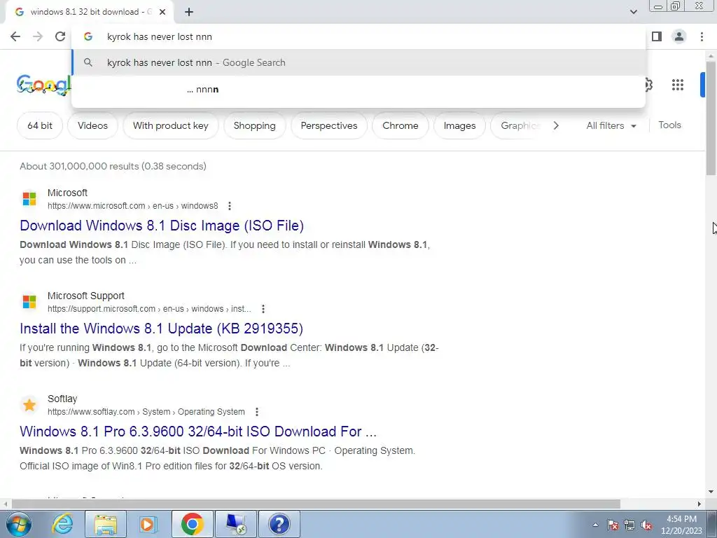
Task: Open Windows 8.1 Pro 6.3.9600 ISO Download link
Action: [x=198, y=432]
